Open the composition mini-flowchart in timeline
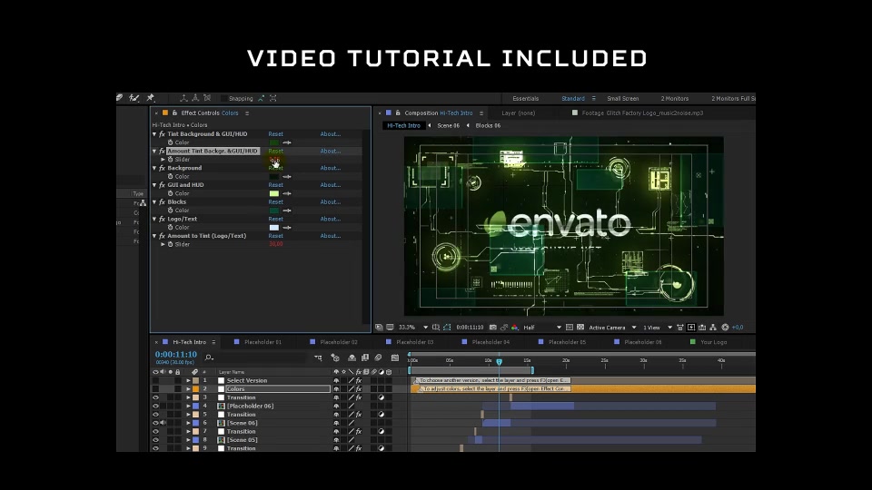The height and width of the screenshot is (490, 872). pyautogui.click(x=318, y=358)
